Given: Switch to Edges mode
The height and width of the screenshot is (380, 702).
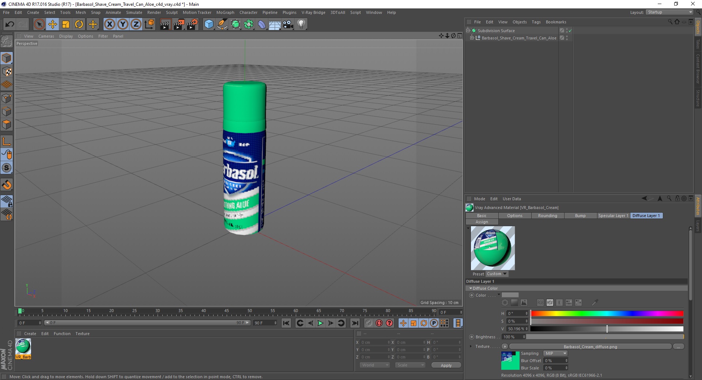Looking at the screenshot, I should tap(7, 111).
